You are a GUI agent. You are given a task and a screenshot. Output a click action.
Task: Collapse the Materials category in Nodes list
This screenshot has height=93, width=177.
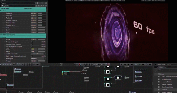pos(156,74)
